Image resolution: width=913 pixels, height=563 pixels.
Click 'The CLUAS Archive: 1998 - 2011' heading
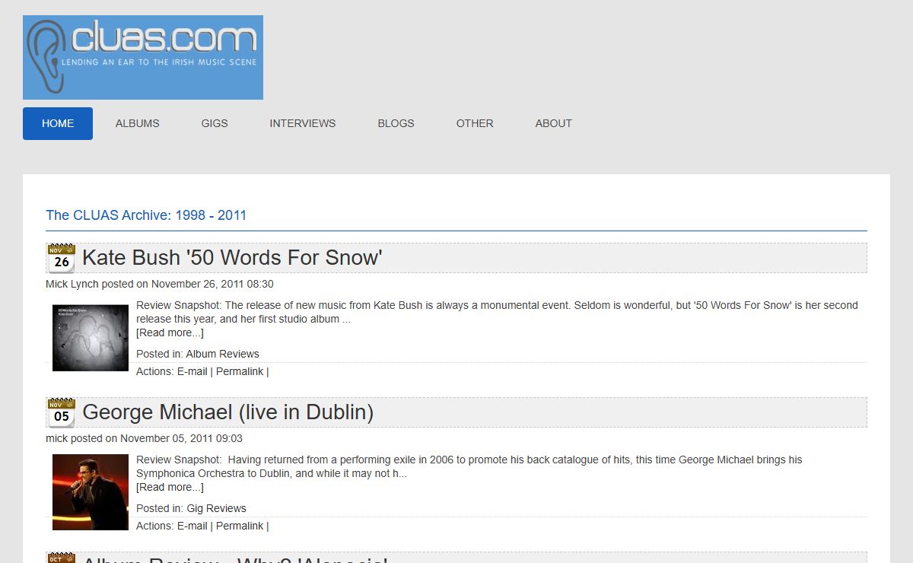pos(146,215)
